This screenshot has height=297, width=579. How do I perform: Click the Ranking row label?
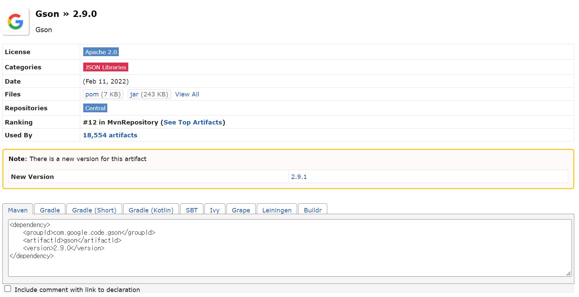(19, 122)
